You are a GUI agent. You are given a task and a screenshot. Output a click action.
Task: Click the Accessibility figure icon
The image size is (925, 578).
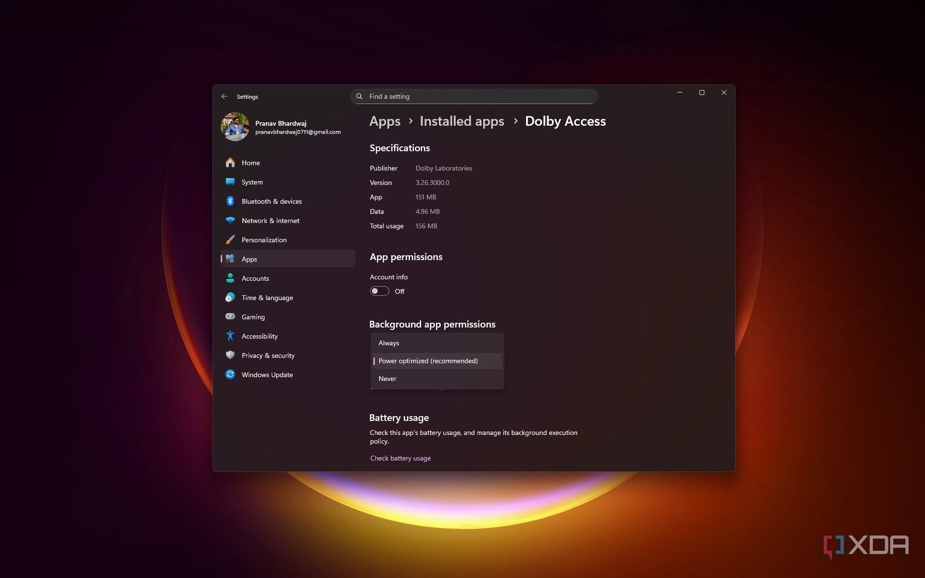tap(230, 336)
